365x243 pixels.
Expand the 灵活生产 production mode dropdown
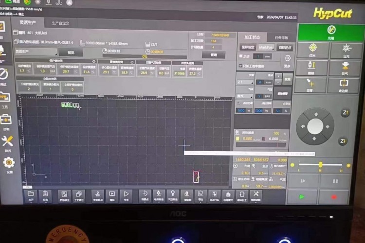pos(36,52)
